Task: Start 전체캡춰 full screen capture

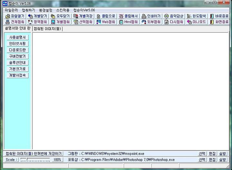Action: click(x=15, y=22)
